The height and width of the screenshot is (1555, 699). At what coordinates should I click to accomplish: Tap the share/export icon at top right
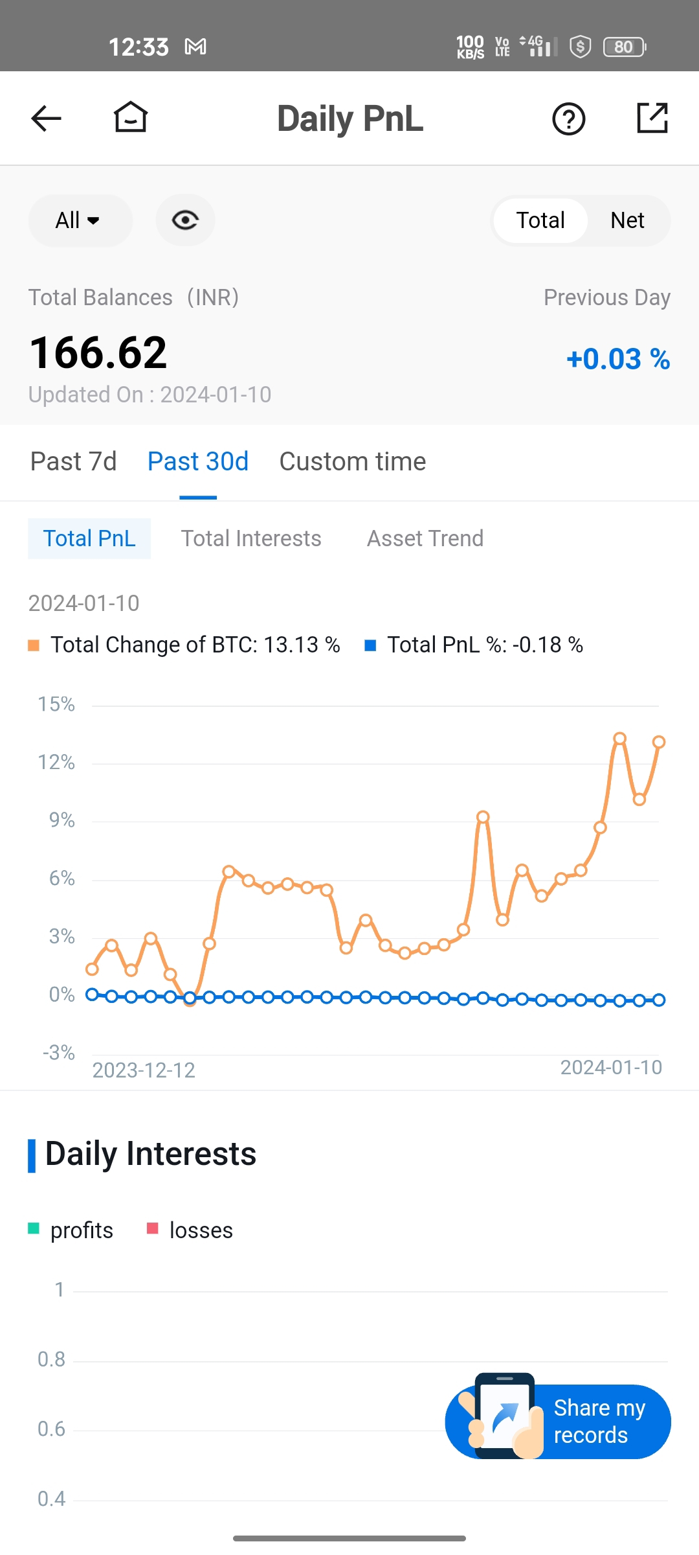click(652, 118)
